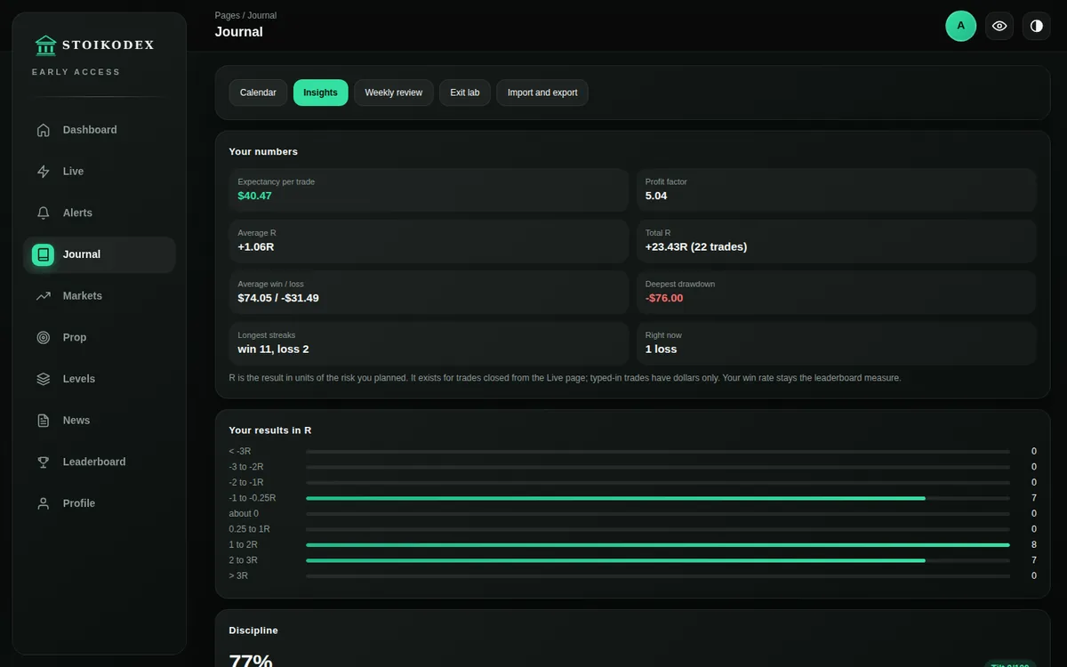Viewport: 1067px width, 667px height.
Task: Open the Calendar tab
Action: click(258, 92)
